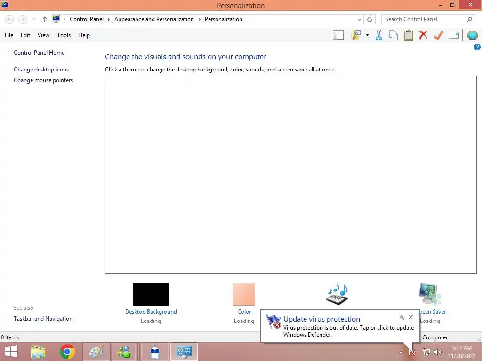Click the search magnifier icon
The height and width of the screenshot is (361, 482).
click(469, 19)
